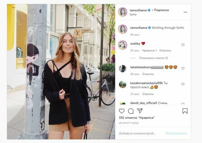202x143 pixels.
Task: Like svetika's comment
Action: point(183,45)
